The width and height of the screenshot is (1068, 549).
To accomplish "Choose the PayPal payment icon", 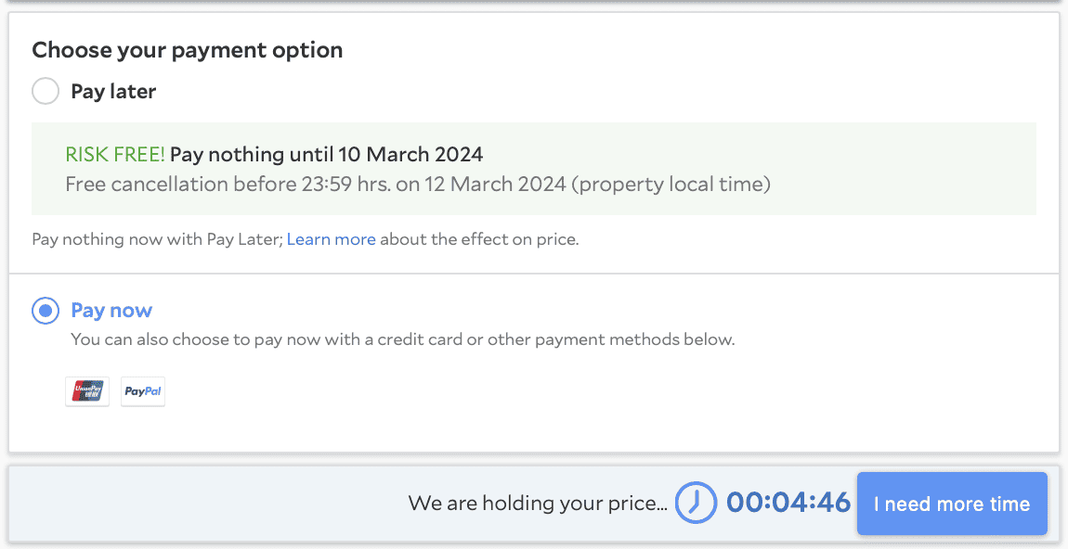I will coord(143,391).
